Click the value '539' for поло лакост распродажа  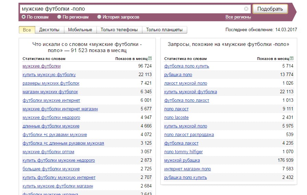coord(290,135)
